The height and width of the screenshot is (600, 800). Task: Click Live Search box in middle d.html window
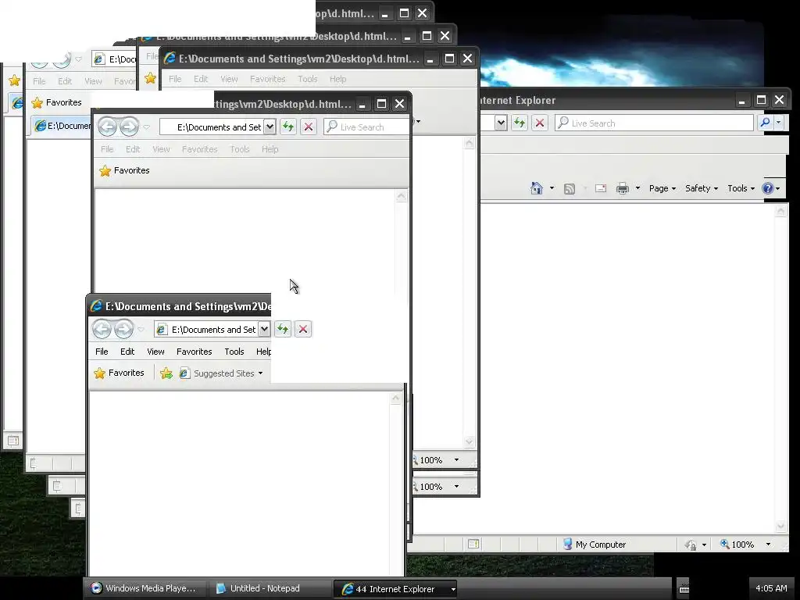pos(367,127)
